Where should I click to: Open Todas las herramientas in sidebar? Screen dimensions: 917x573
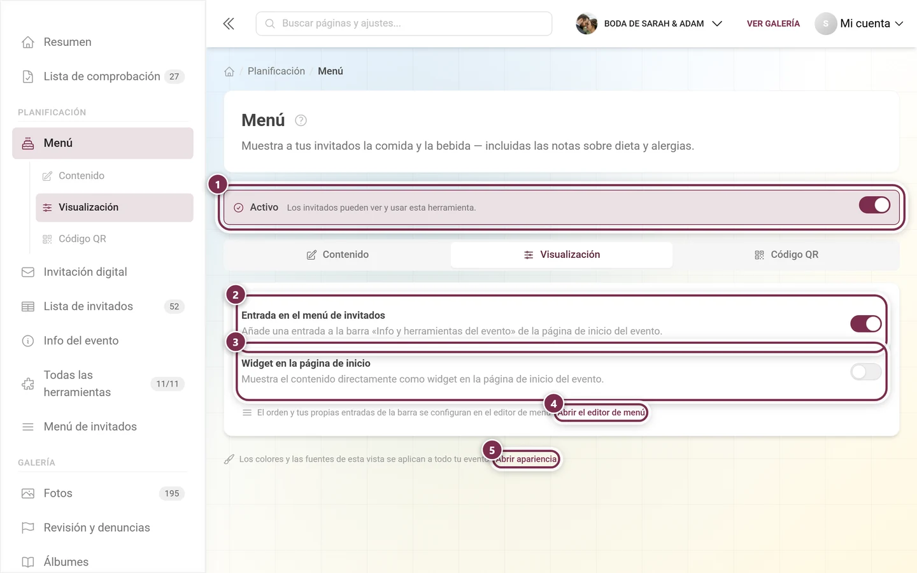tap(103, 384)
